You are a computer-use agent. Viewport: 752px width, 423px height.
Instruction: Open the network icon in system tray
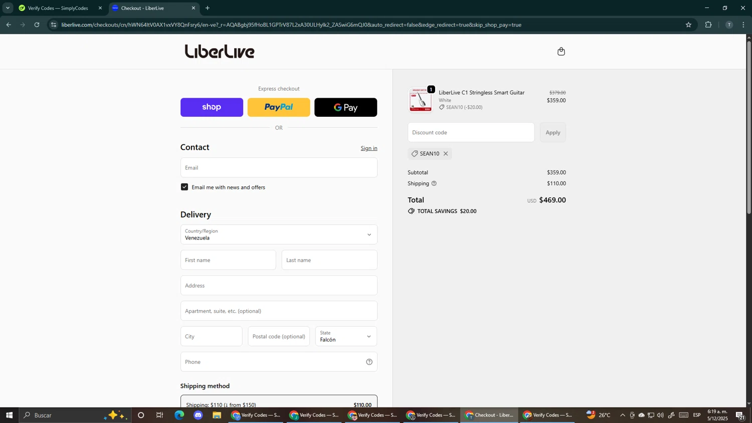click(651, 415)
